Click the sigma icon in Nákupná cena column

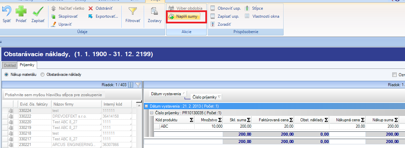363,120
